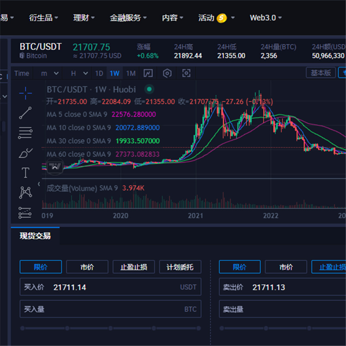Screen dimensions: 346x346
Task: Click the 24H量(BTC) value 2,356
Action: [x=269, y=56]
